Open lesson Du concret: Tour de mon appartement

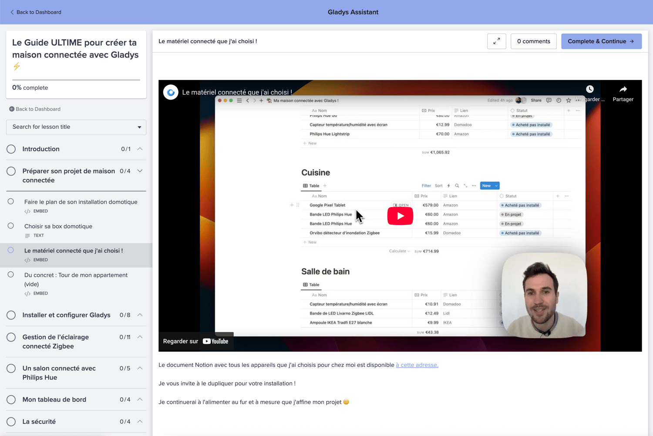tap(76, 279)
